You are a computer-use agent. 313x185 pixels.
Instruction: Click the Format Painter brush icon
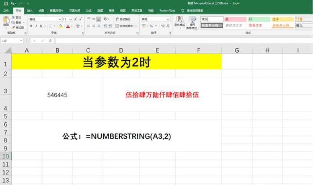tap(14, 28)
